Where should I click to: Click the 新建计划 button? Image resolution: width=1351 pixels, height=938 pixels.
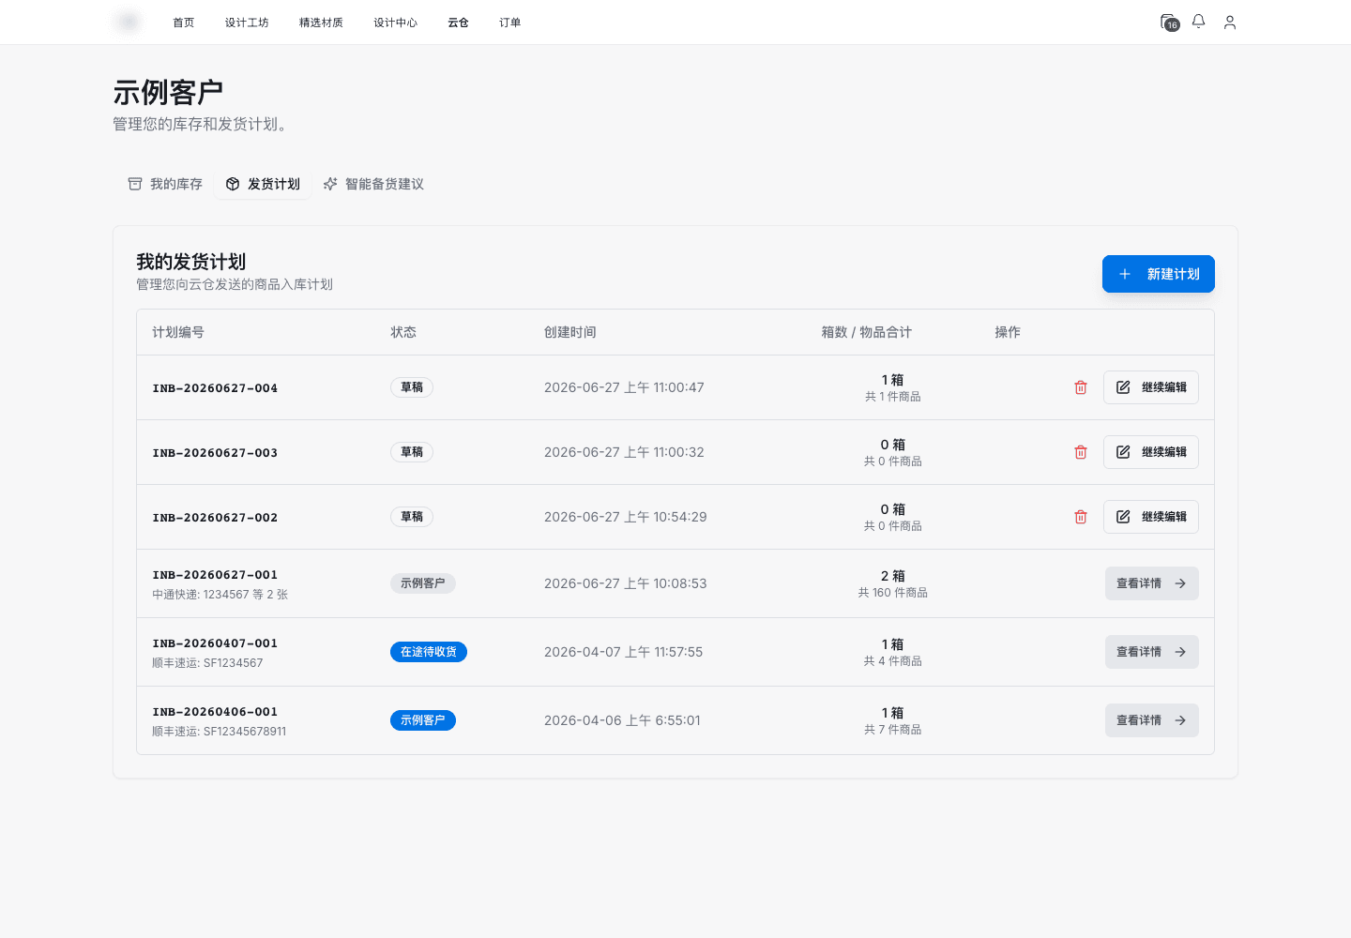(1159, 274)
